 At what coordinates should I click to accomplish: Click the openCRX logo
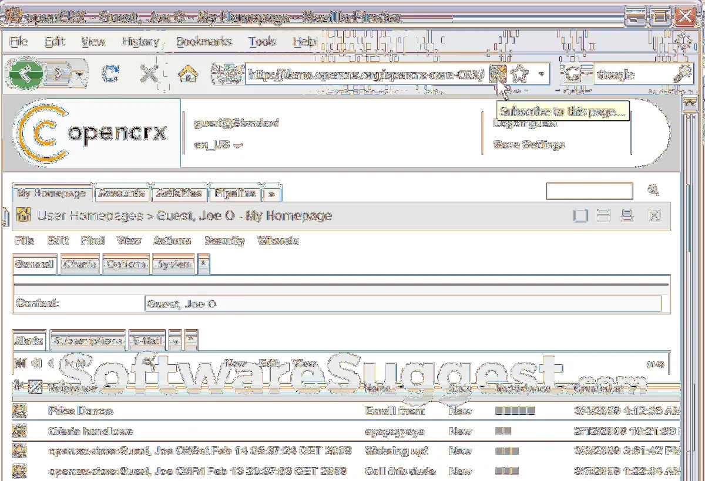pyautogui.click(x=92, y=133)
